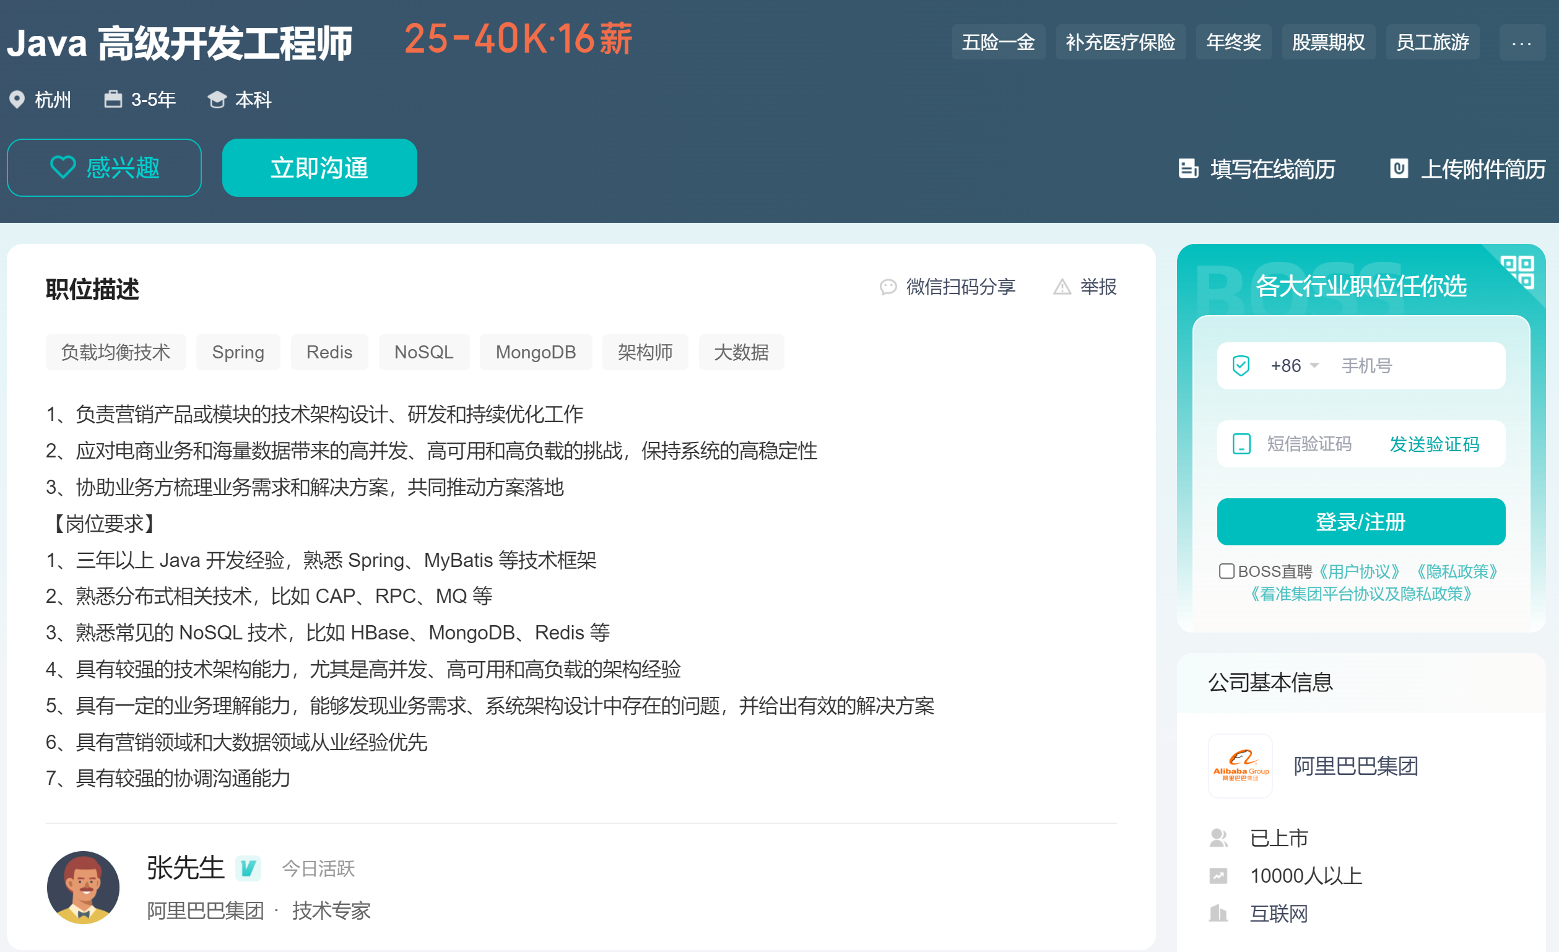Click the 互联网 industry text
The height and width of the screenshot is (952, 1559).
tap(1279, 914)
